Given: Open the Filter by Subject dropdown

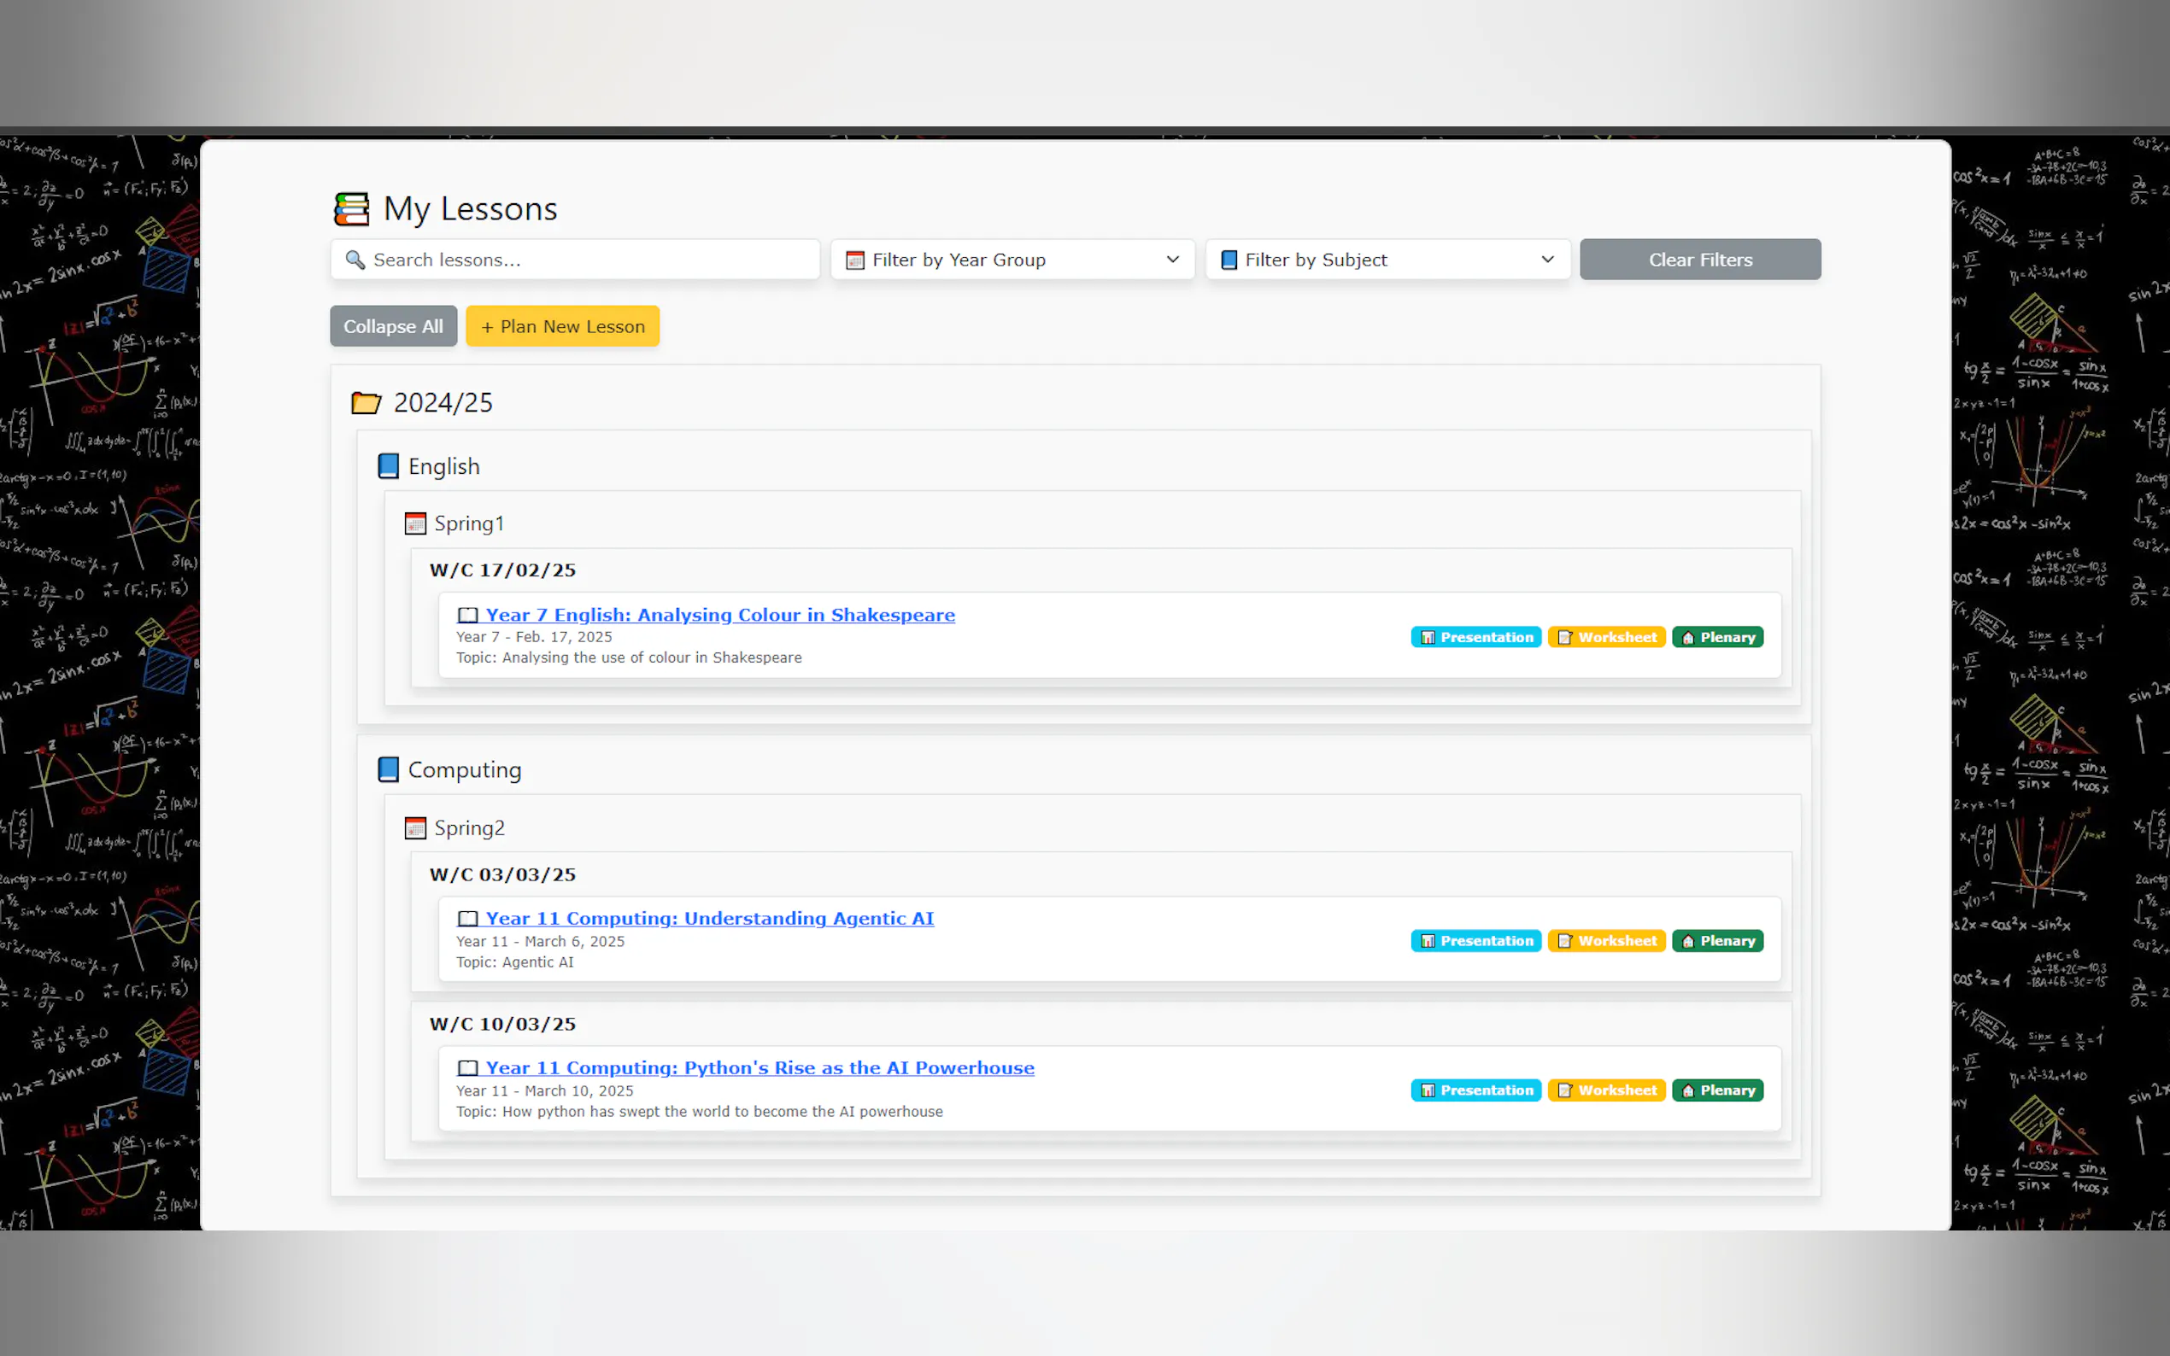Looking at the screenshot, I should [x=1387, y=260].
